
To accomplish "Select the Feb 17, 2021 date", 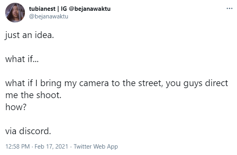I will [x=51, y=147].
